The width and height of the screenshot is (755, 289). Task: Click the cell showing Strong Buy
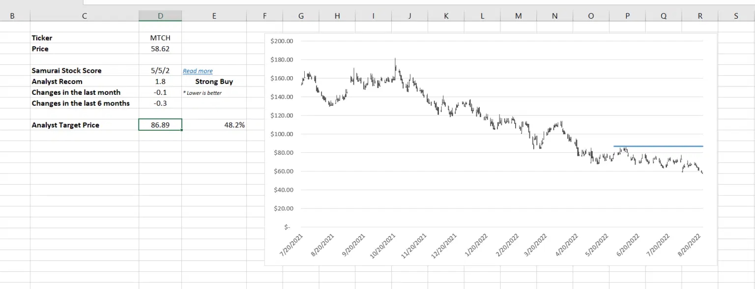(214, 81)
